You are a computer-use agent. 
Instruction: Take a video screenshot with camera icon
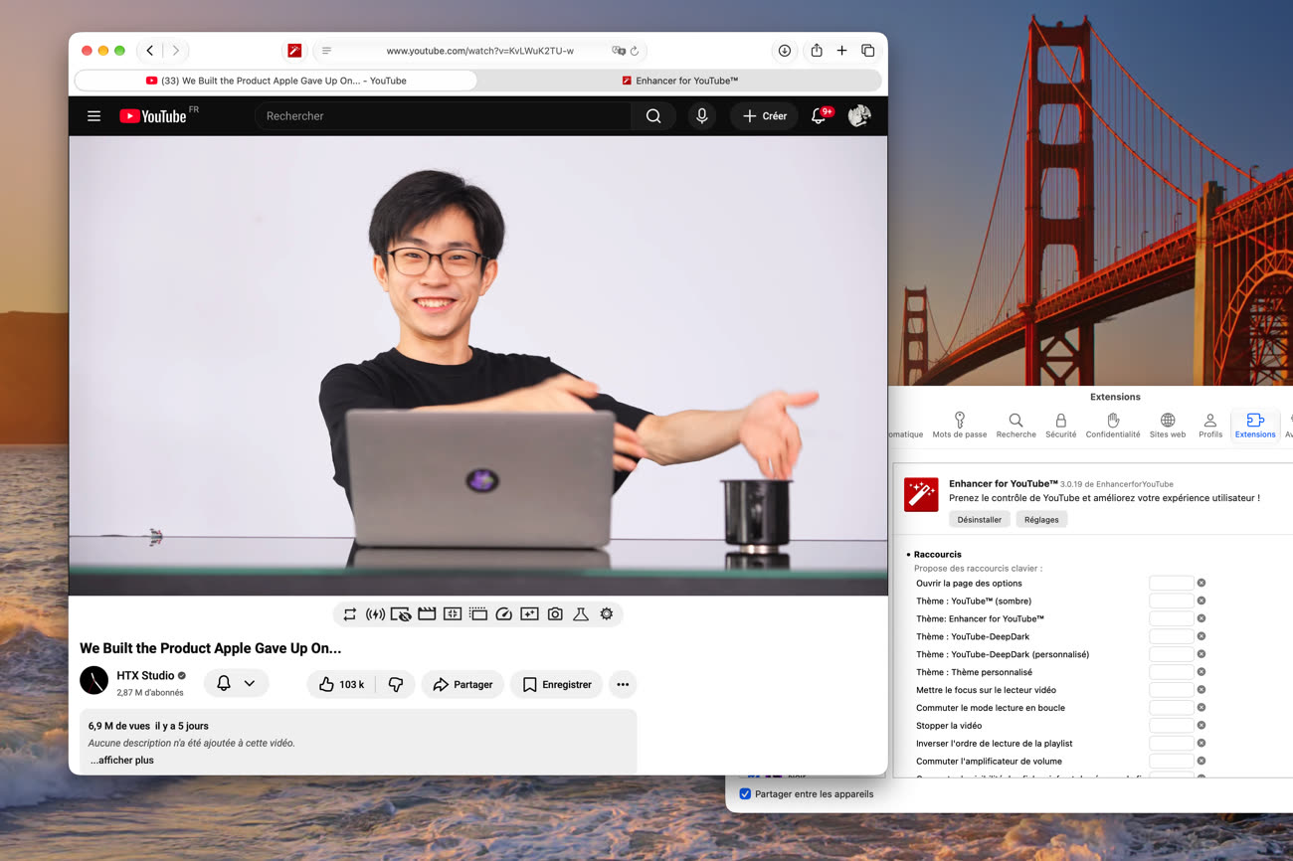click(x=555, y=614)
